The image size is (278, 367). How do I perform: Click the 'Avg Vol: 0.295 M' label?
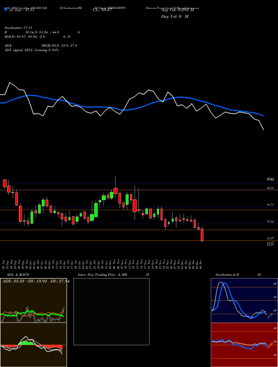[x=177, y=10]
